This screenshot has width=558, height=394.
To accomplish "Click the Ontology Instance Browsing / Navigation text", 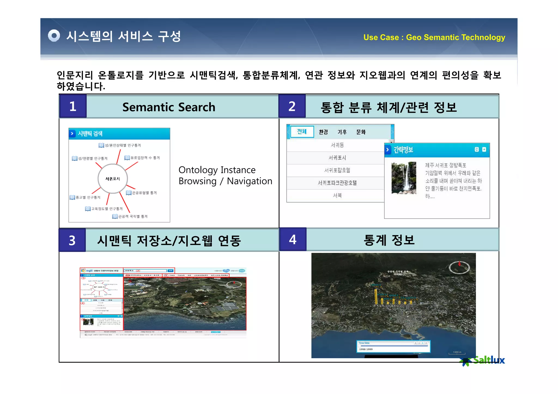I will (225, 175).
